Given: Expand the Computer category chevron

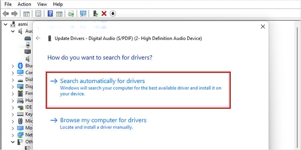Looking at the screenshot, I should pos(13,73).
